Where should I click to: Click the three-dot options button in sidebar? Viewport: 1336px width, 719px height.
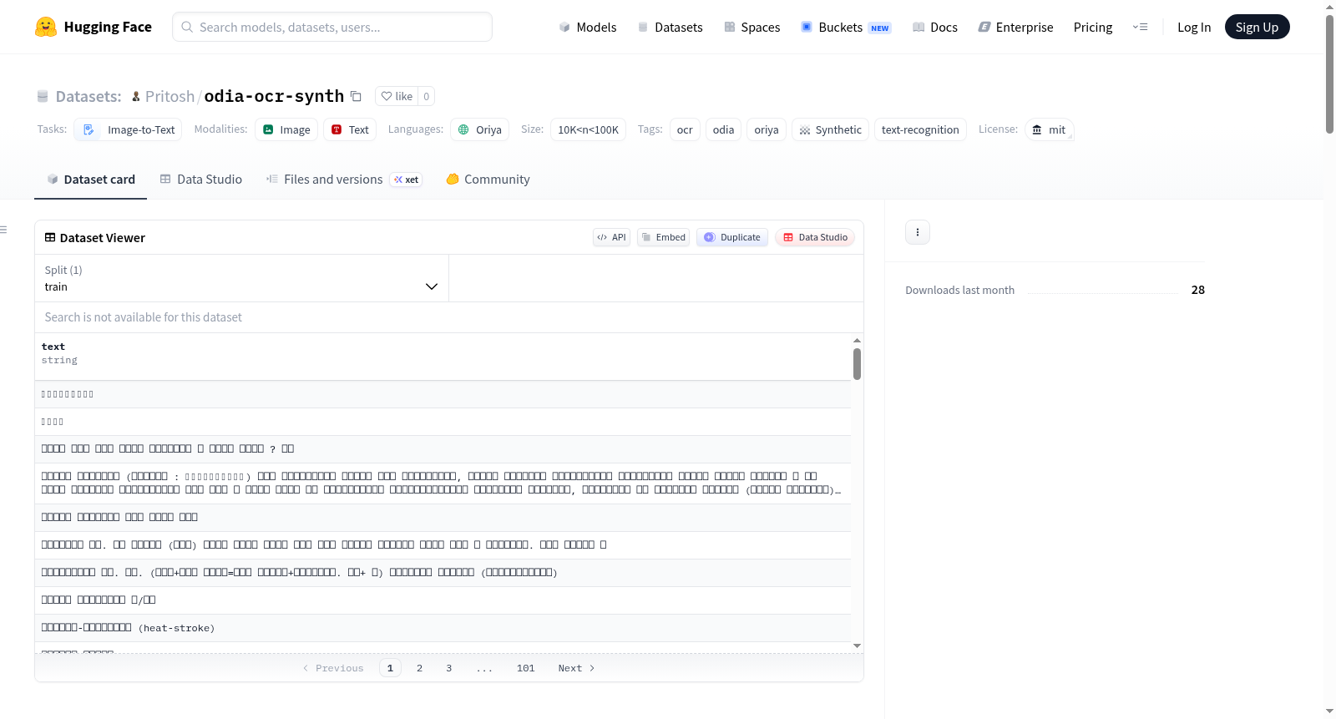pyautogui.click(x=918, y=232)
